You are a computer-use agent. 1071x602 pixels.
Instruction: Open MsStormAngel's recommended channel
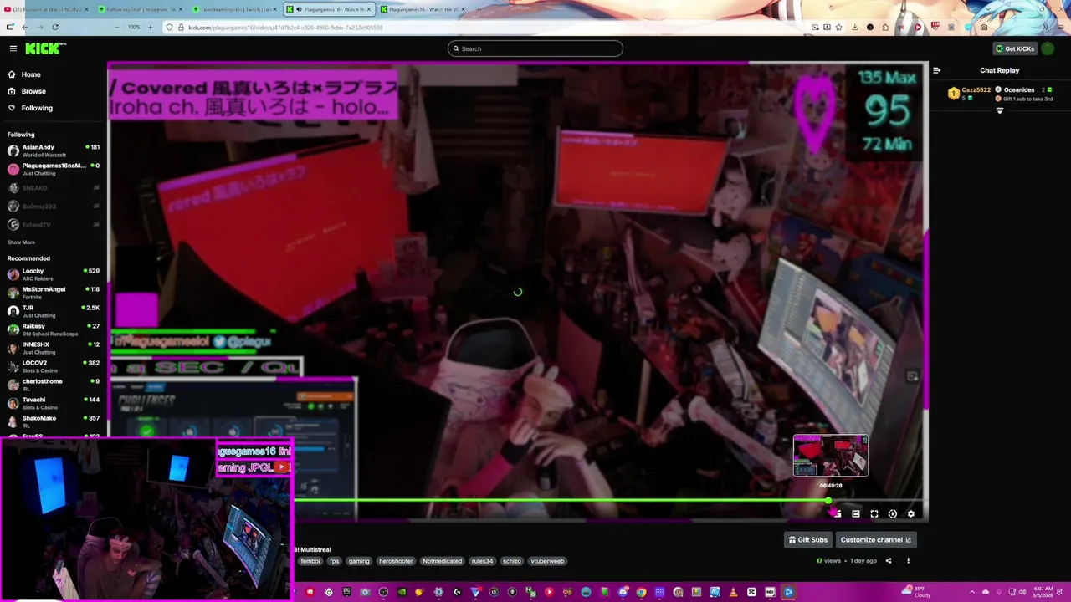tap(53, 293)
